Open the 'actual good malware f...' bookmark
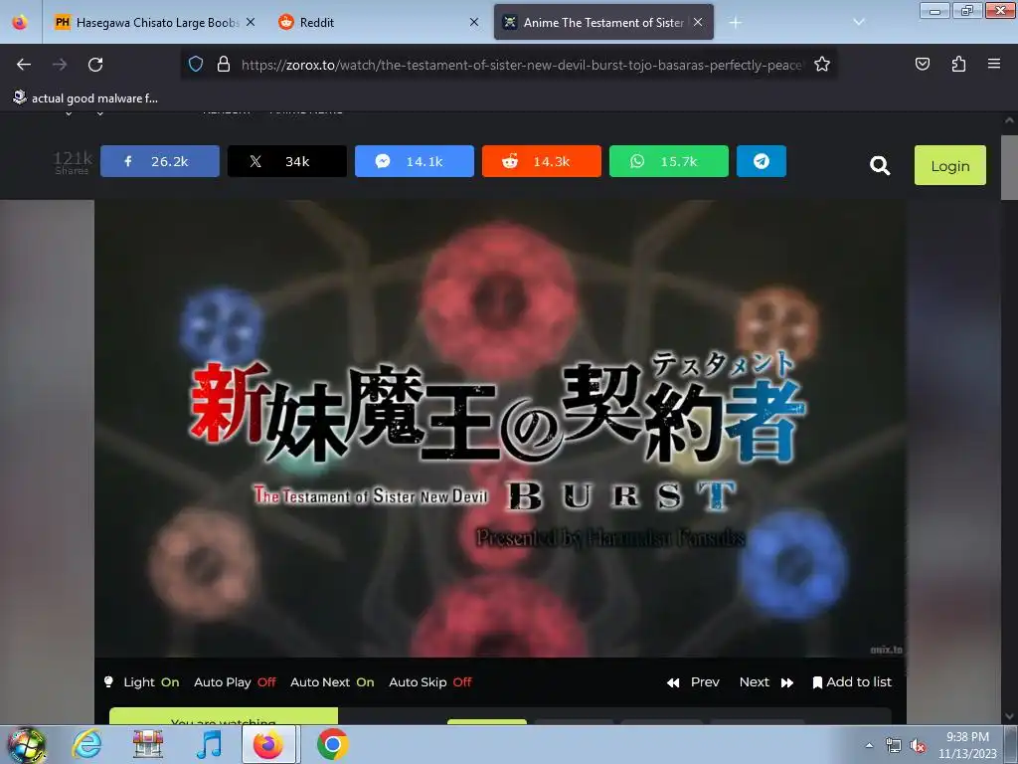Viewport: 1018px width, 764px height. [x=85, y=98]
